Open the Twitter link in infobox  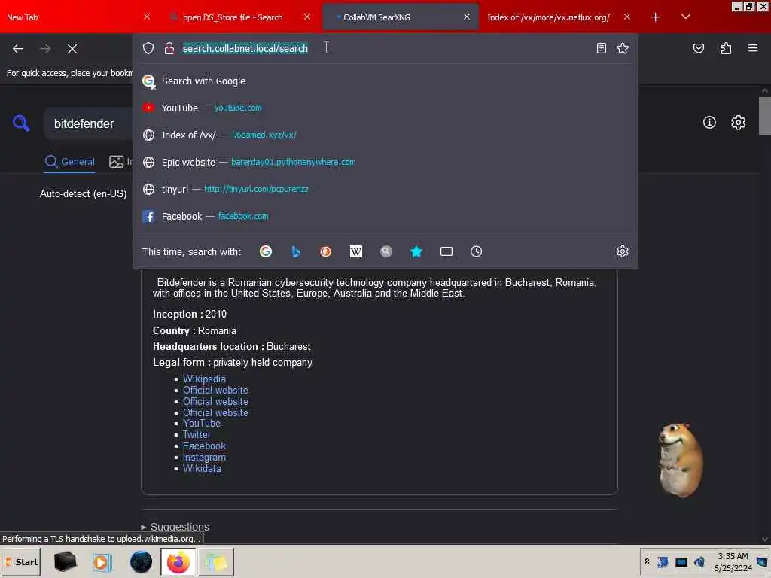click(x=197, y=434)
